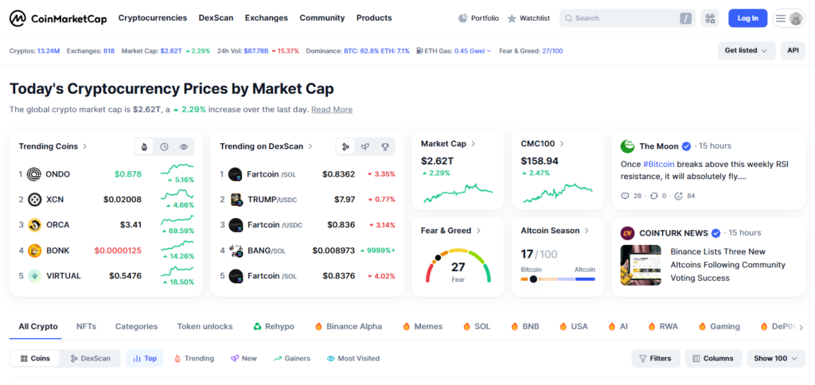Select the trophy icon in Trending on DexScan
The image size is (815, 385).
pos(384,147)
